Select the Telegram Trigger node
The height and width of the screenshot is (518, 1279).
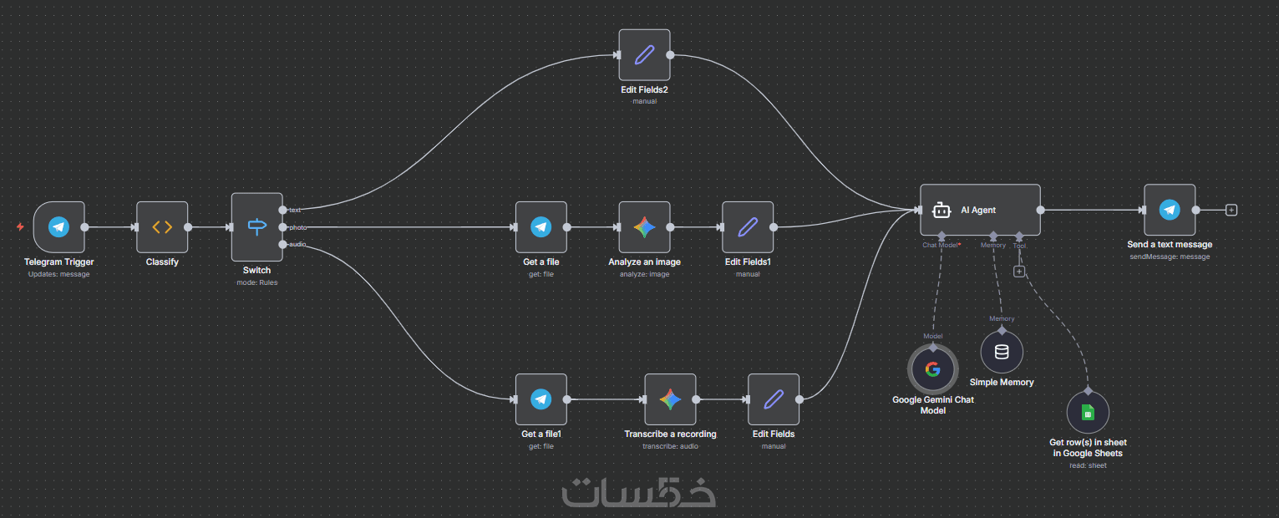pyautogui.click(x=59, y=226)
